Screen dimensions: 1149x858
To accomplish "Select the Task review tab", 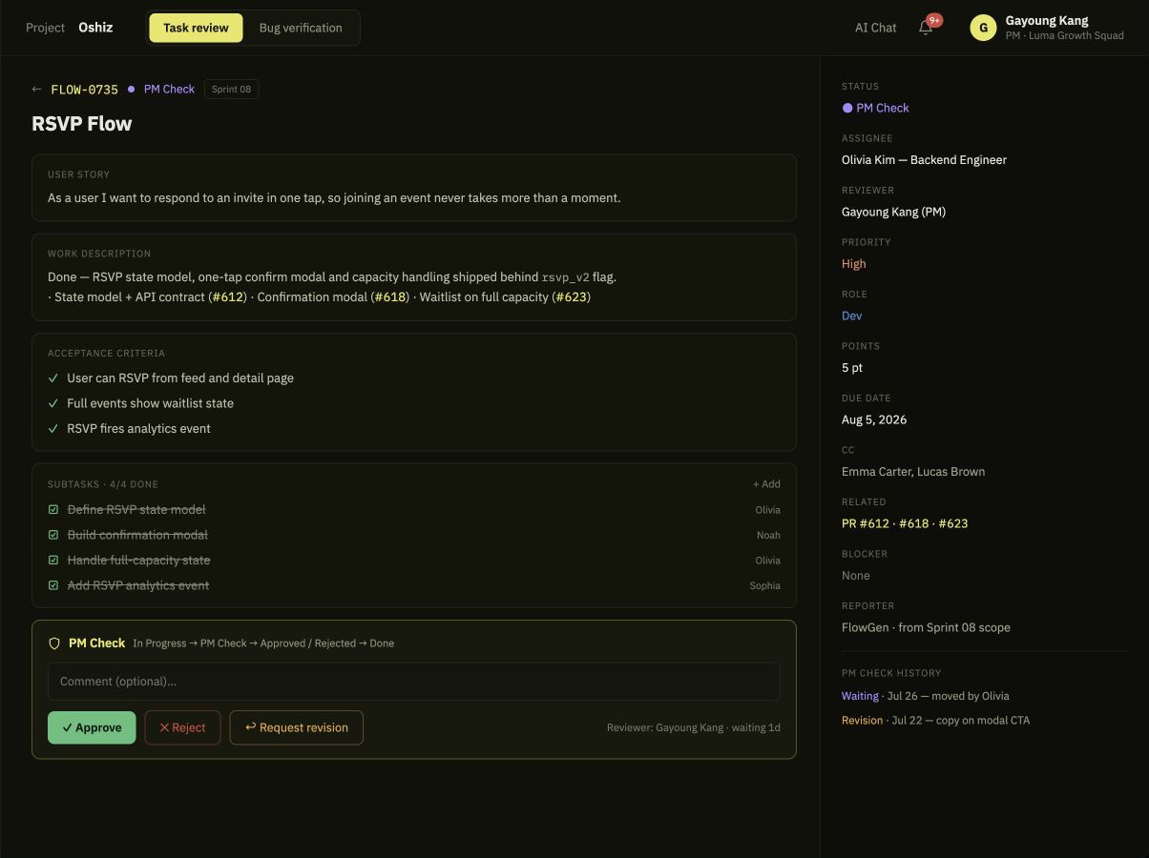I will 196,28.
